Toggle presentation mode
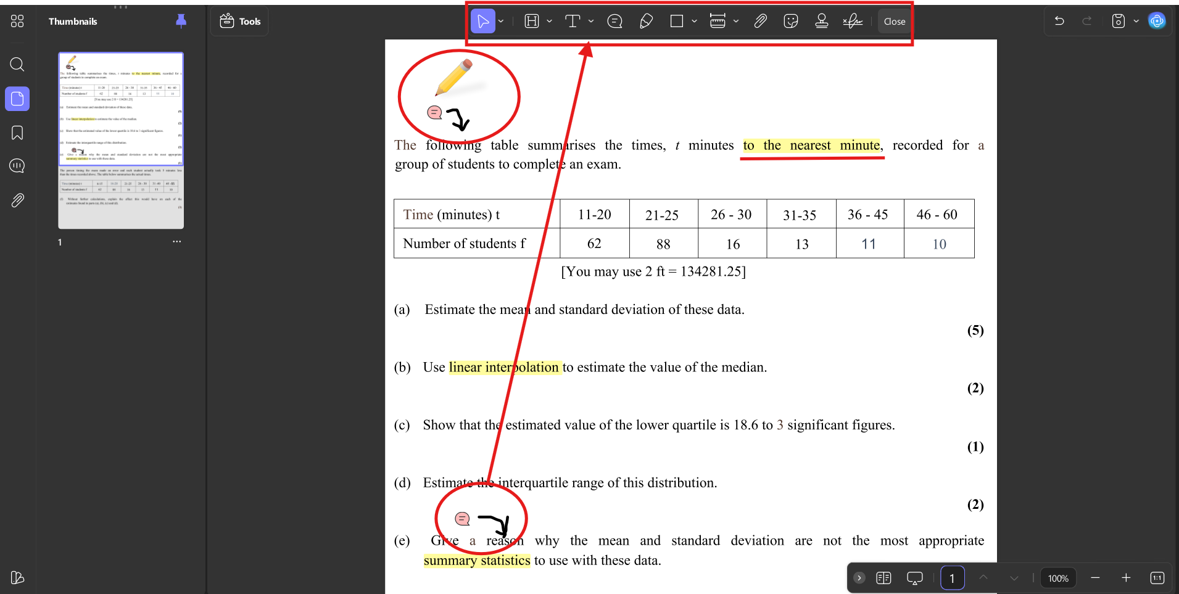1179x594 pixels. click(914, 578)
